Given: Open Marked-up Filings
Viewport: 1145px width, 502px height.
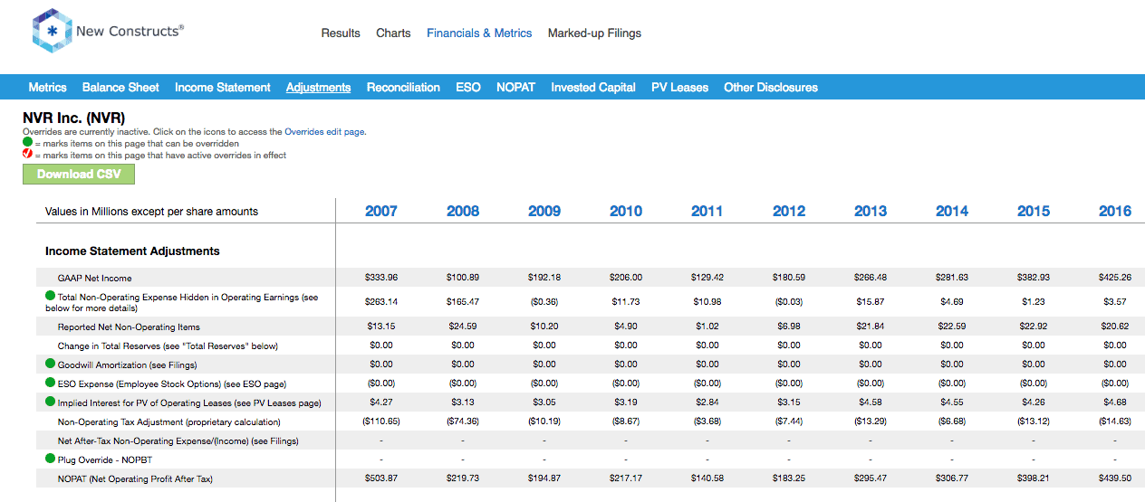Looking at the screenshot, I should pyautogui.click(x=594, y=33).
